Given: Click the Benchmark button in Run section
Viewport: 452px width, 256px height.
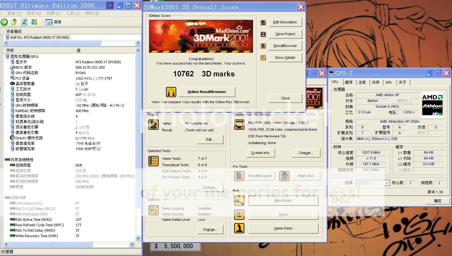Looking at the screenshot, I should click(283, 201).
